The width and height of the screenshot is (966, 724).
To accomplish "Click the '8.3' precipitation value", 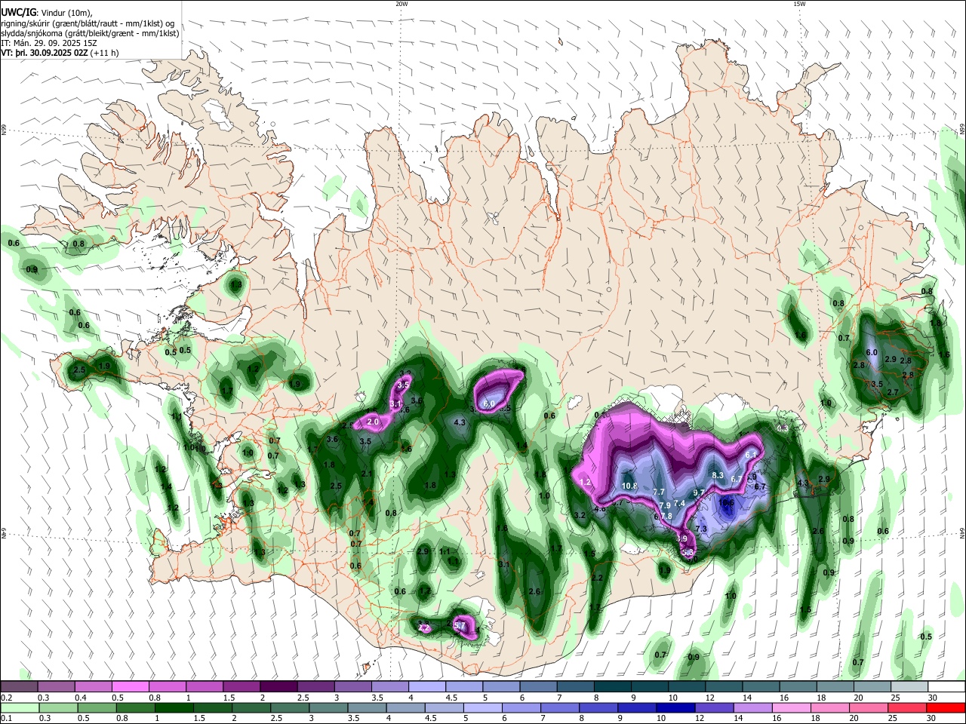I will click(x=718, y=476).
